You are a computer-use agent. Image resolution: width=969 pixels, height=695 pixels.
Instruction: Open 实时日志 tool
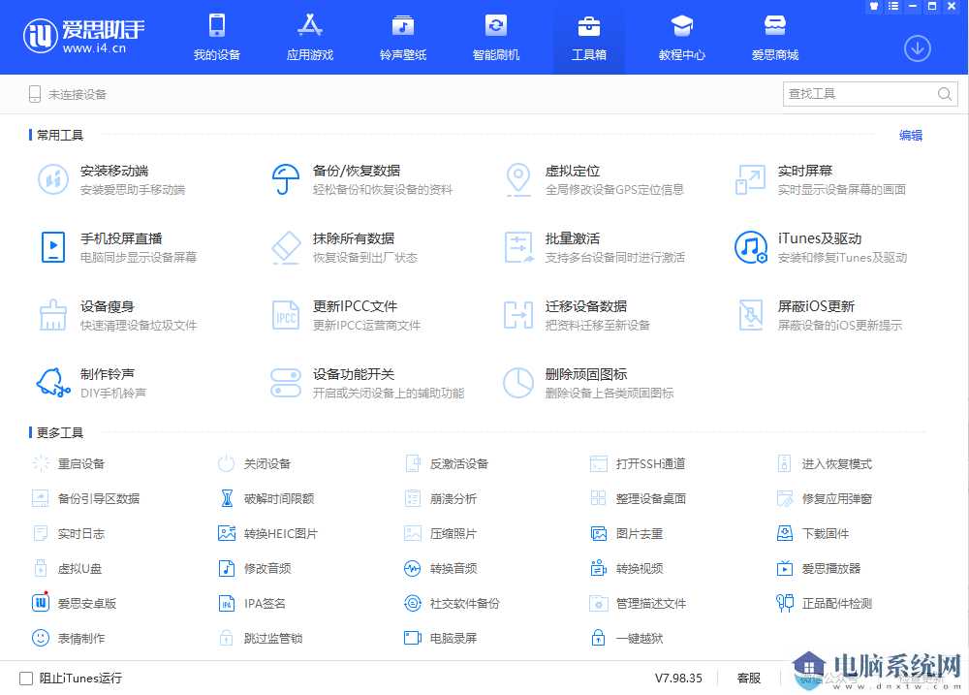tap(69, 534)
